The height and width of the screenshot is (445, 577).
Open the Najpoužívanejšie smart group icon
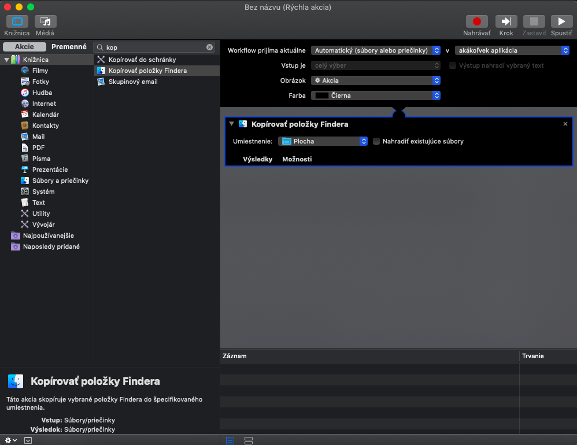16,236
